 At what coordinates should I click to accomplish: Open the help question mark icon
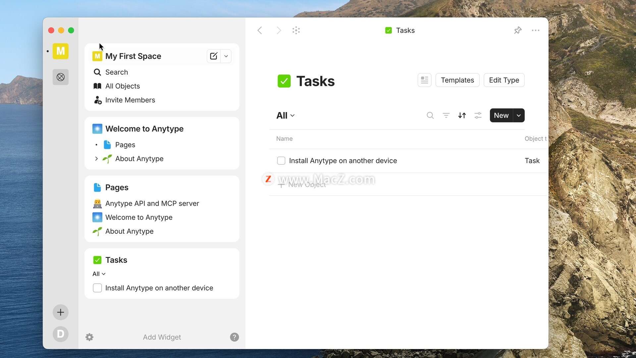pyautogui.click(x=234, y=337)
